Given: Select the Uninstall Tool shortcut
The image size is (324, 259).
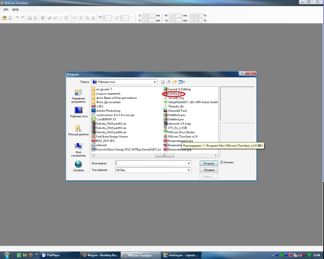Looking at the screenshot, I should 175,111.
